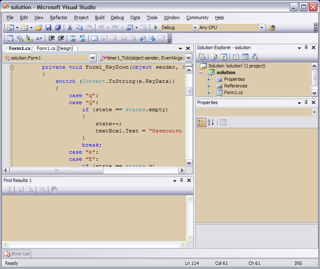
Task: Increase line indent using toolbar icon
Action: coord(61,38)
